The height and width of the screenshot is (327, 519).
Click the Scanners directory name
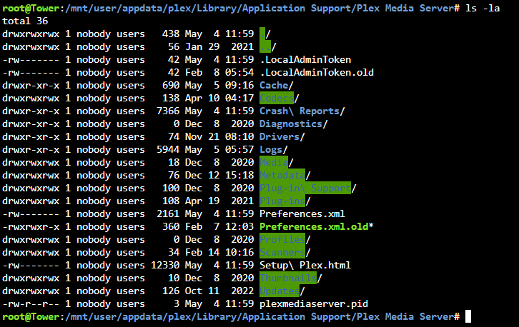pyautogui.click(x=282, y=252)
